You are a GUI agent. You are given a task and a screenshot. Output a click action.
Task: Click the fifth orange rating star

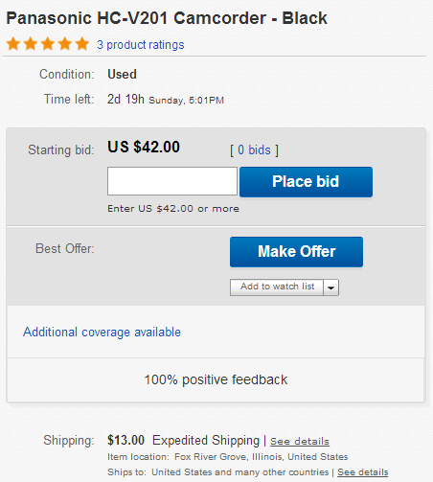coord(82,44)
